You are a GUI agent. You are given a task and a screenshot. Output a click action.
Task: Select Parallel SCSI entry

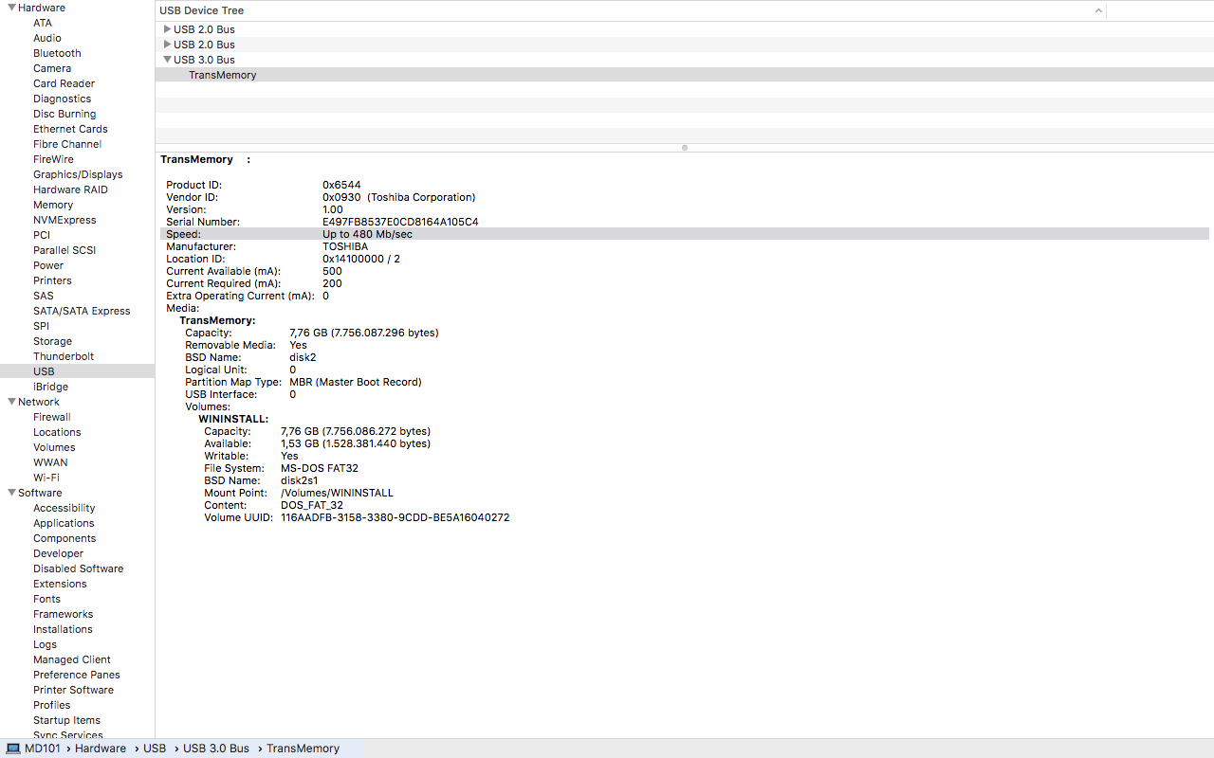pyautogui.click(x=64, y=250)
